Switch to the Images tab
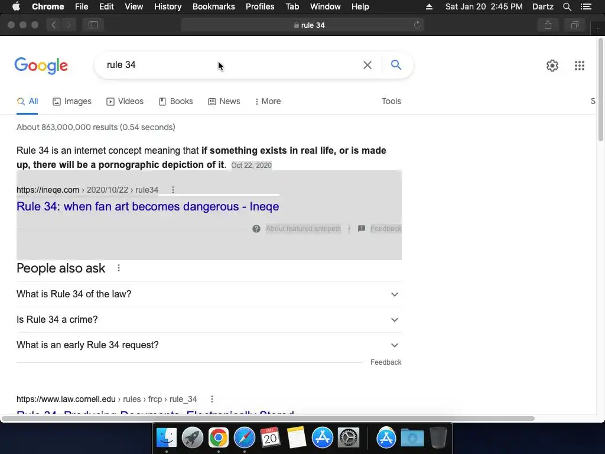 pyautogui.click(x=72, y=101)
